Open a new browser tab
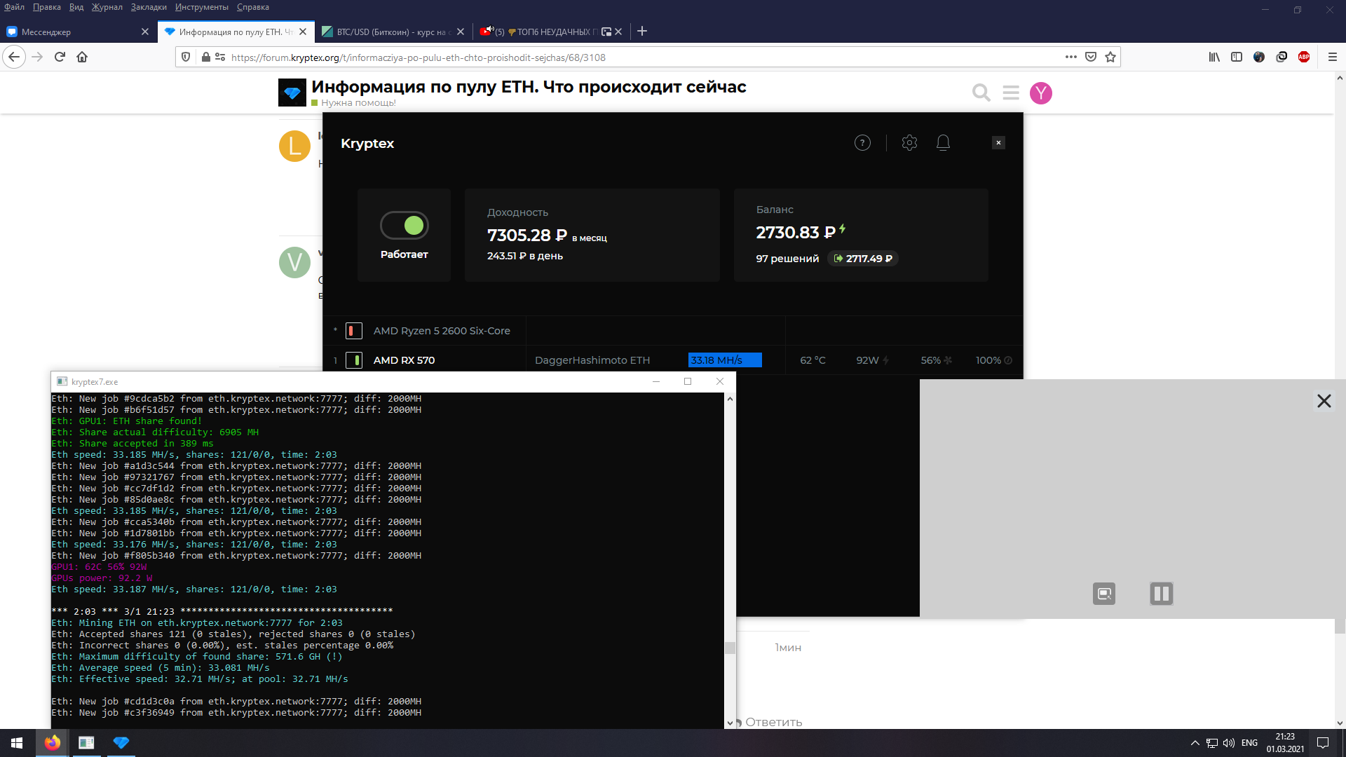Viewport: 1346px width, 757px height. tap(642, 32)
